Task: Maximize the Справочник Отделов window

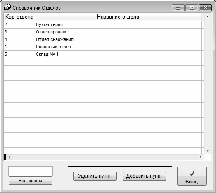Action: [192, 8]
